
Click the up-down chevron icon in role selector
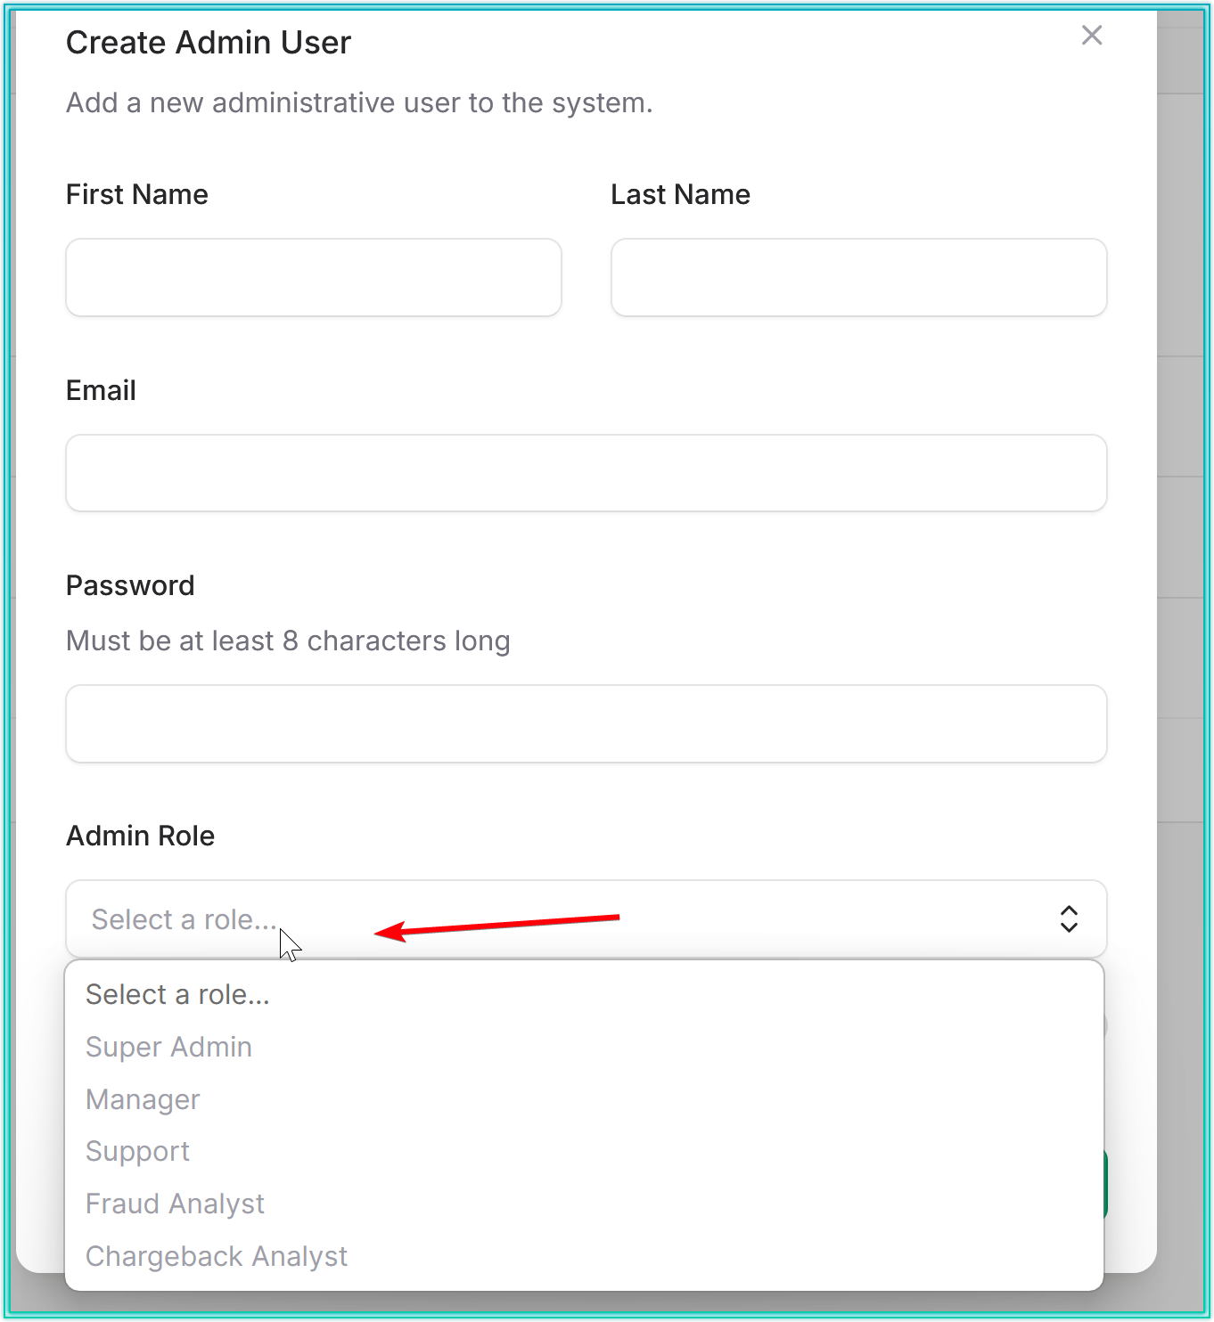point(1069,919)
